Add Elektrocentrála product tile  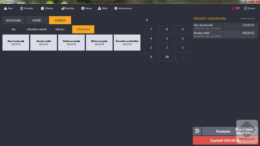click(71, 42)
